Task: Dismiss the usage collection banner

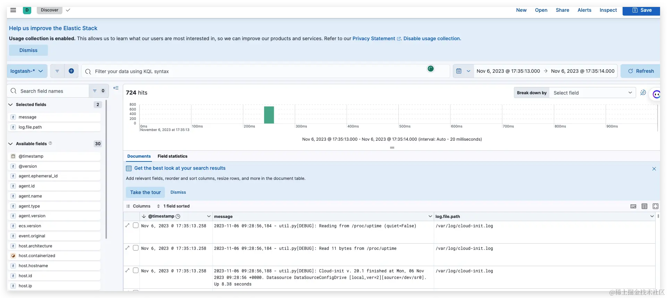Action: pyautogui.click(x=28, y=50)
